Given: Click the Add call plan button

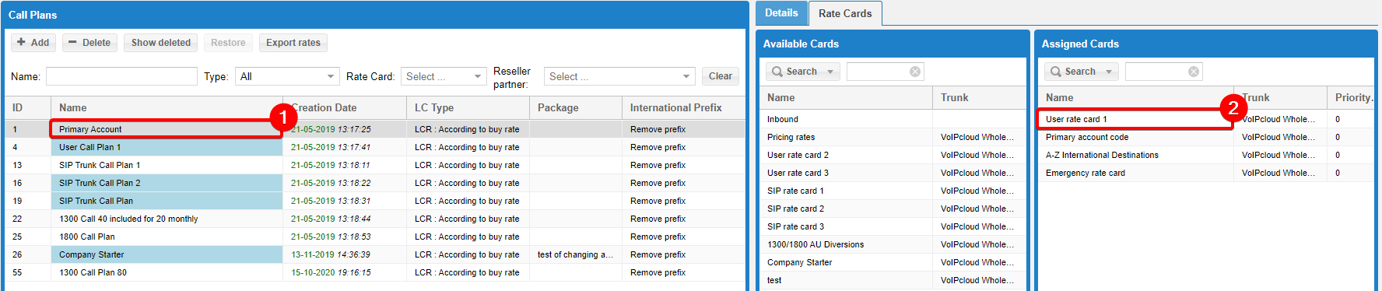Looking at the screenshot, I should [33, 43].
